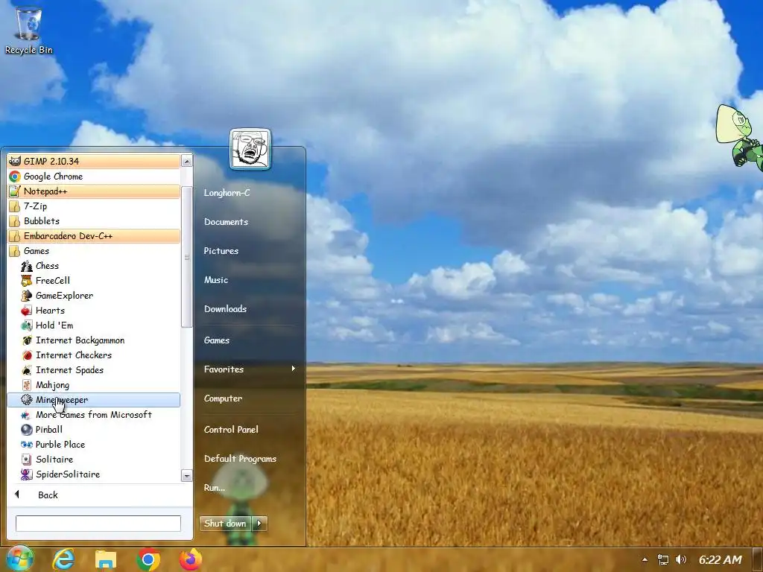
Task: Show hidden tray icons
Action: click(x=645, y=560)
